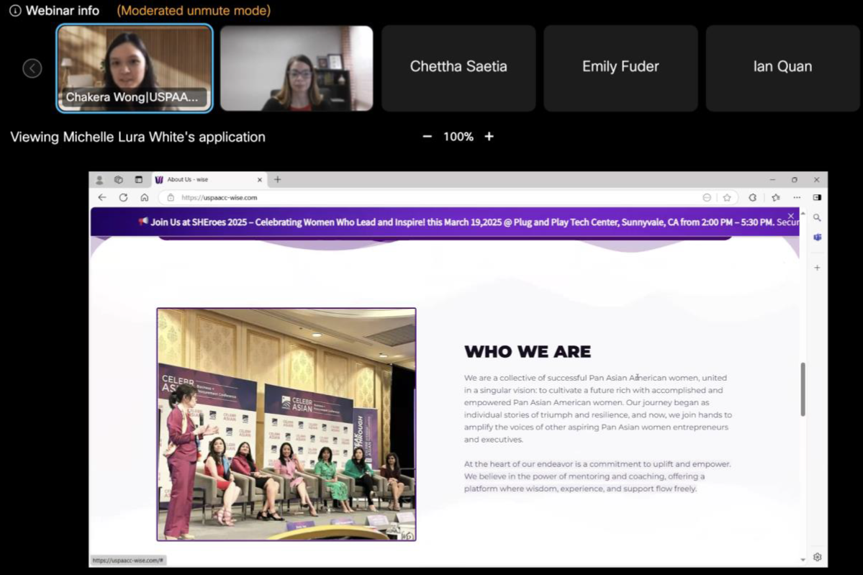Minimize the shared browser window
The width and height of the screenshot is (863, 575).
click(772, 180)
